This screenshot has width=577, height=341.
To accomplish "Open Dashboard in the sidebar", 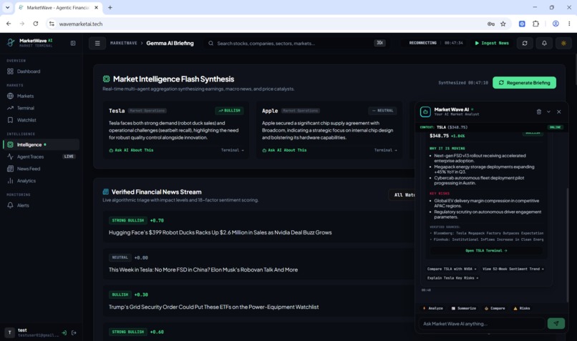I will point(41,71).
